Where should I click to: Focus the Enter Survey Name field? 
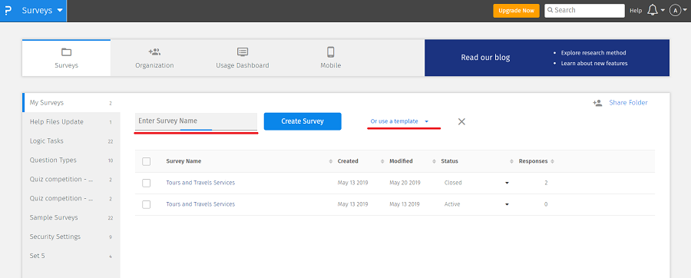click(196, 121)
